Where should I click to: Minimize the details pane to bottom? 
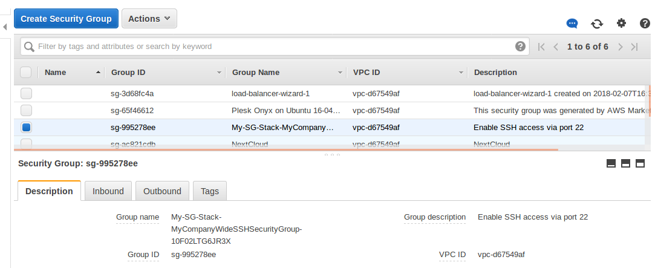(x=611, y=164)
